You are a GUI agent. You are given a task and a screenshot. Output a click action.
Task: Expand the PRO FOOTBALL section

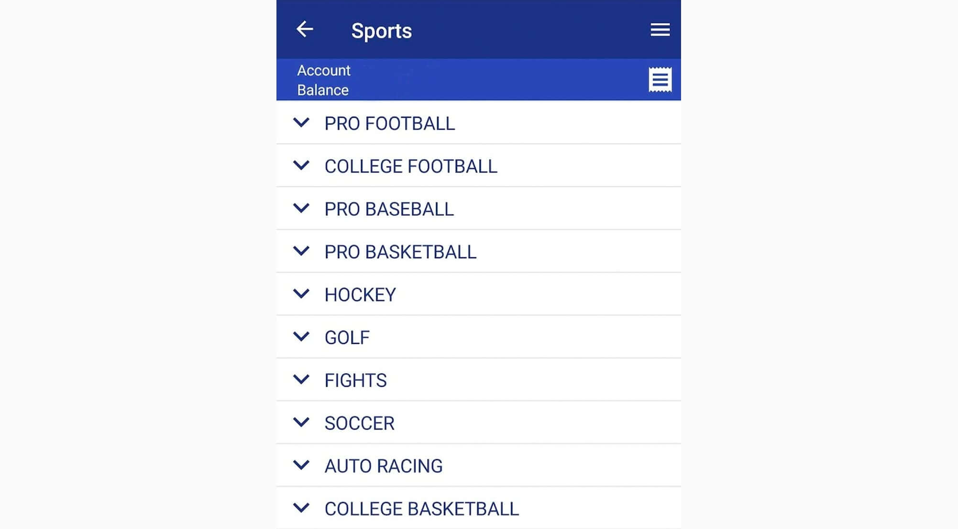click(301, 123)
